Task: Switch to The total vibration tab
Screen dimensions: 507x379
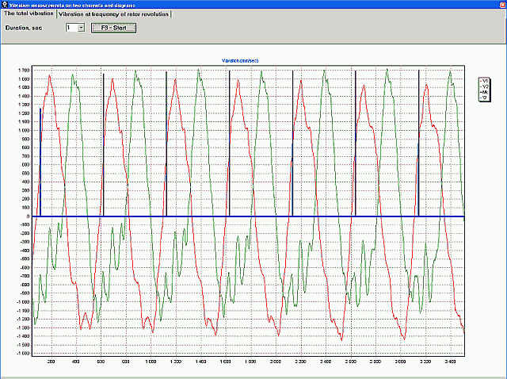Action: click(x=29, y=13)
